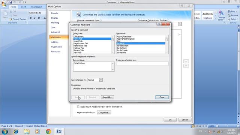The height and width of the screenshot is (135, 240).
Task: Select Office Menu in Categories list
Action: click(92, 36)
